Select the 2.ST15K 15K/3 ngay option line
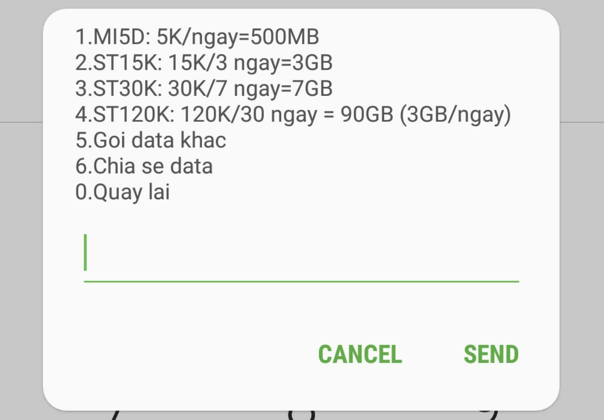The height and width of the screenshot is (420, 604). pos(203,63)
